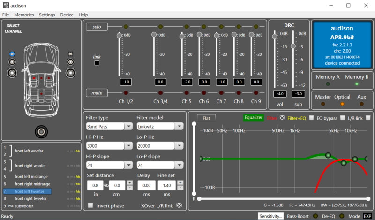375x220 pixels.
Task: Enable the Filter+EQ checkbox
Action: pos(311,118)
